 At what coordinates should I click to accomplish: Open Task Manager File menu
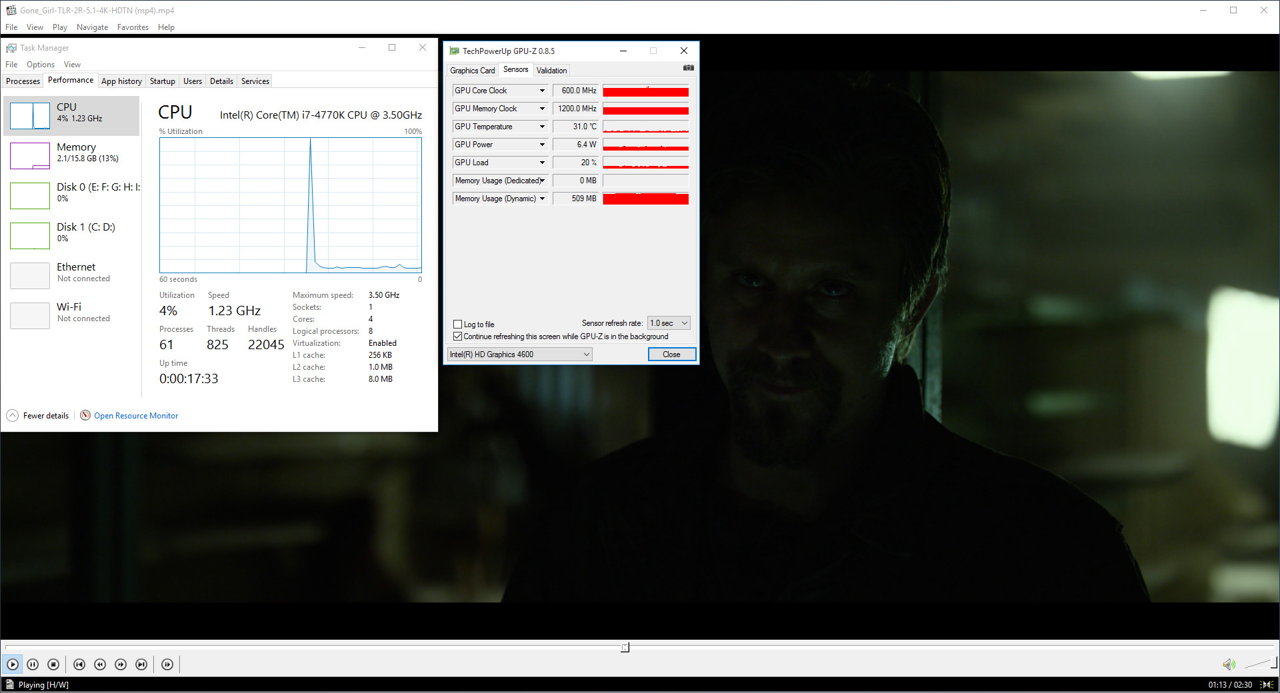pos(11,65)
